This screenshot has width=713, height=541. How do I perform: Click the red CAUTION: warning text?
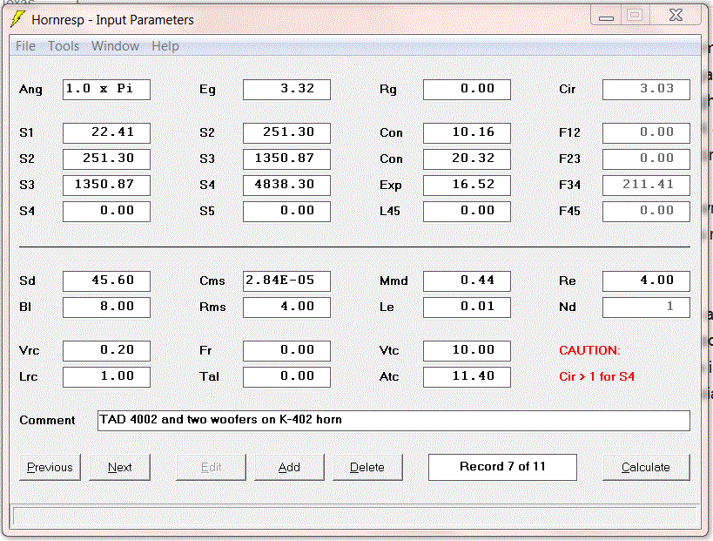point(589,350)
